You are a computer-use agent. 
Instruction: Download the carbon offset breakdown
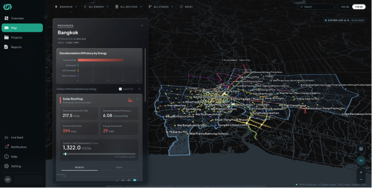pos(139,89)
